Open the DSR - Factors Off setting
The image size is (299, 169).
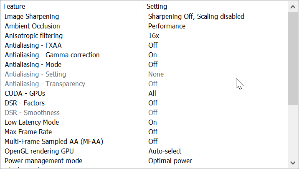coord(153,103)
